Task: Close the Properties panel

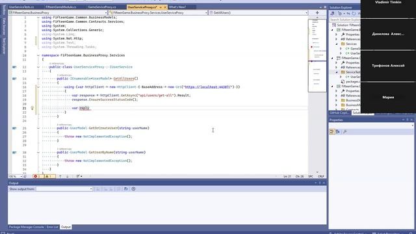Action: pos(411,120)
